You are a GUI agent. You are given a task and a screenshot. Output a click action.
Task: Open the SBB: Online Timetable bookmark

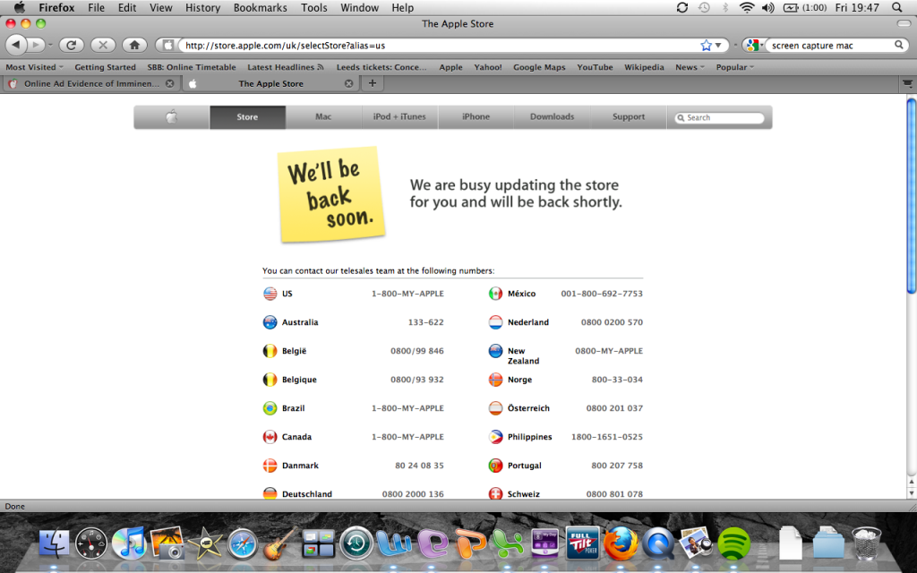tap(192, 67)
